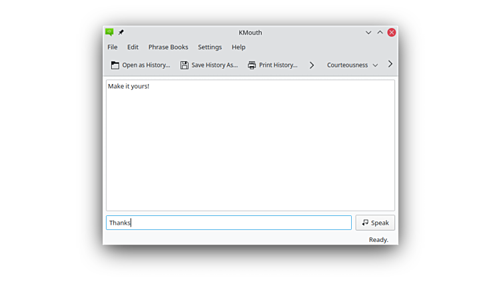Viewport: 501px width, 282px height.
Task: Open the Edit menu
Action: pos(133,47)
